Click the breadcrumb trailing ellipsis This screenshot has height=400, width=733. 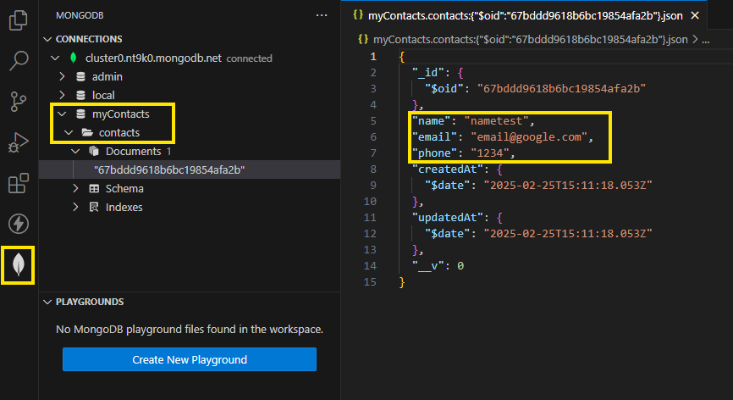pos(706,40)
